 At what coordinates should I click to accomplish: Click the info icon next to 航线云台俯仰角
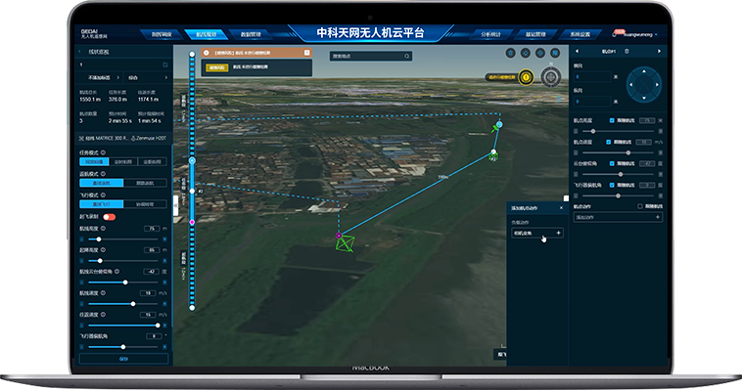(116, 272)
